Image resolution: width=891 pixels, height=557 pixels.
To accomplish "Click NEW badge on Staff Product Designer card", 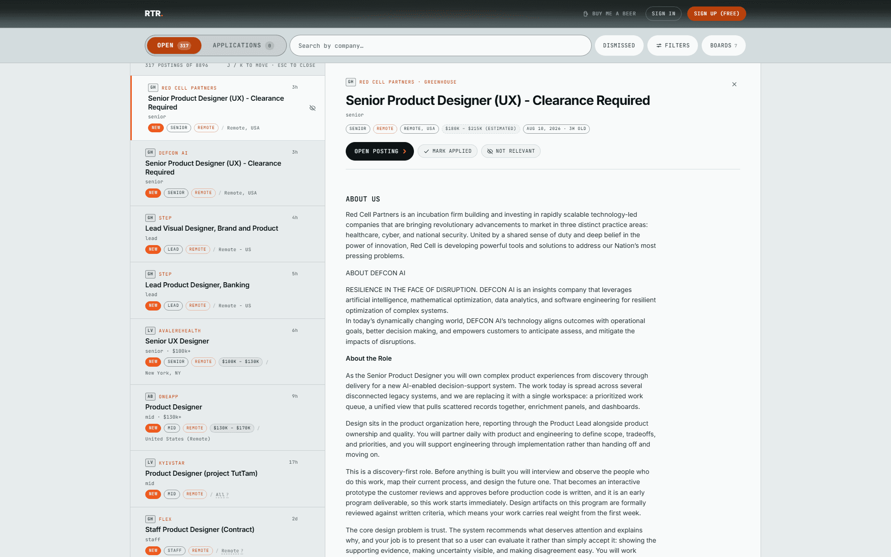I will 153,551.
